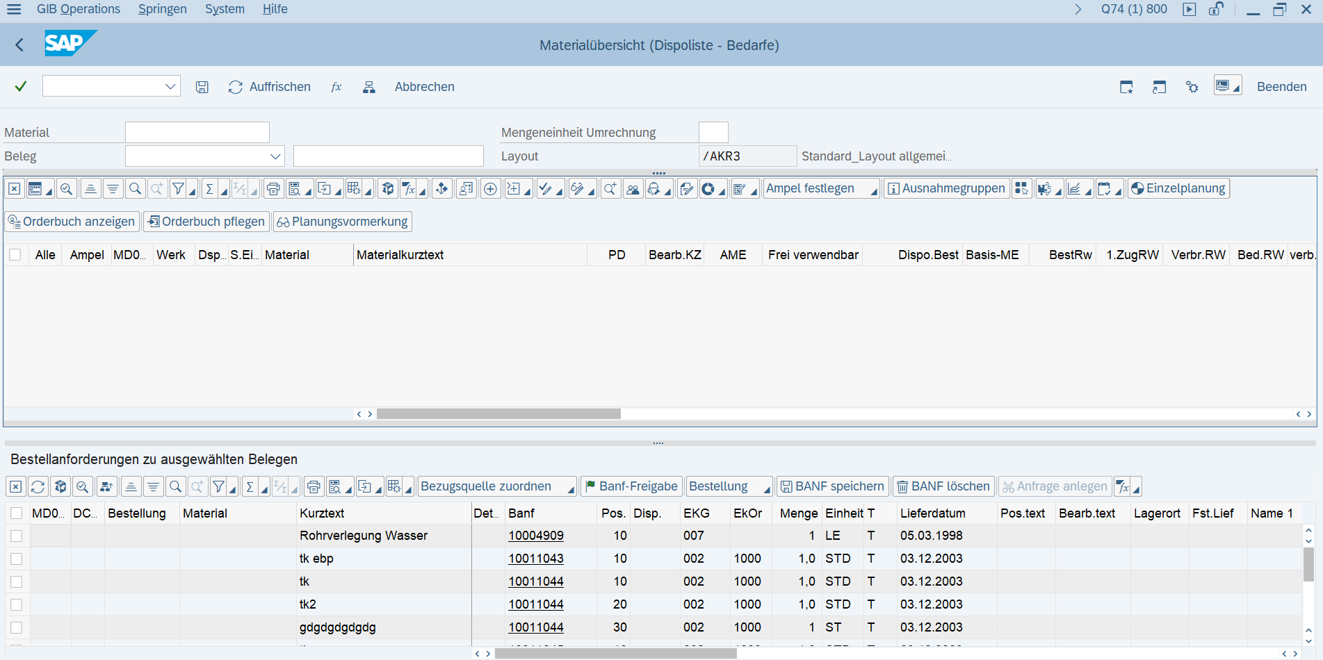
Task: Click the back arrow beside SAP logo
Action: click(19, 45)
